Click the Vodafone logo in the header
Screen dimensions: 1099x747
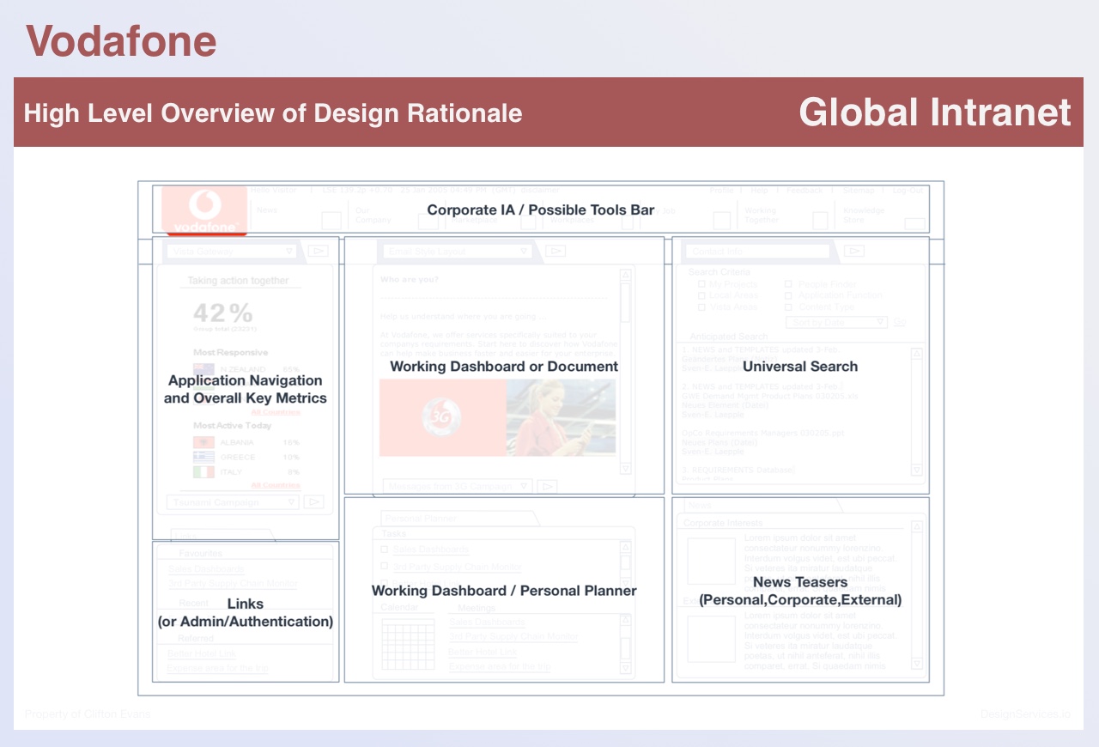(x=204, y=210)
